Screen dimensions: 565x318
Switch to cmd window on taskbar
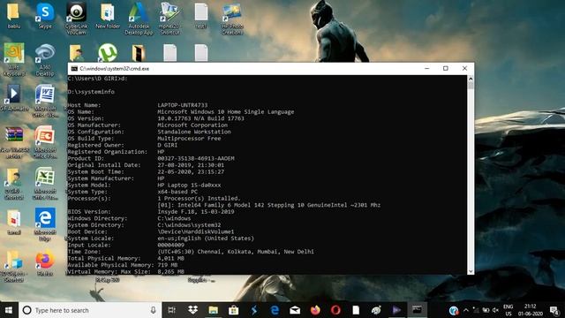[417, 310]
